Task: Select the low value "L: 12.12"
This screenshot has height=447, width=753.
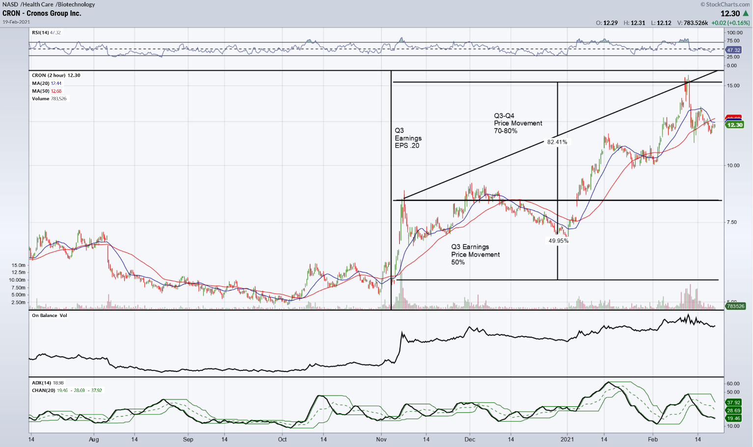Action: [x=661, y=23]
